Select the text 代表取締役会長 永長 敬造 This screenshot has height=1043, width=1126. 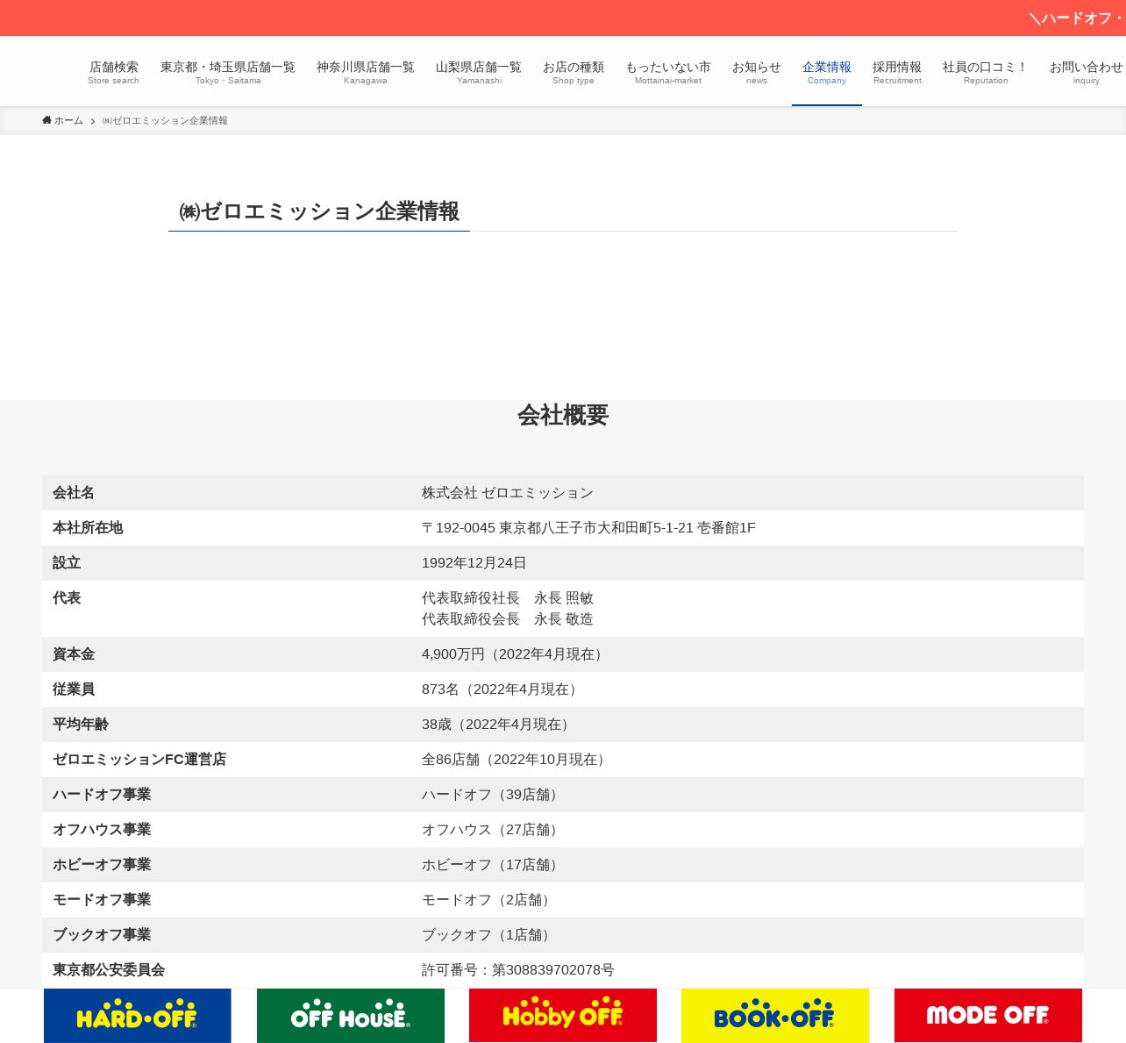508,619
